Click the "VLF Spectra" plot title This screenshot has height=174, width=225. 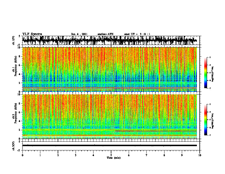[x=32, y=34]
